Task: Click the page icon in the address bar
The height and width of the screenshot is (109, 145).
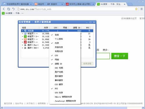Action: 18,9
